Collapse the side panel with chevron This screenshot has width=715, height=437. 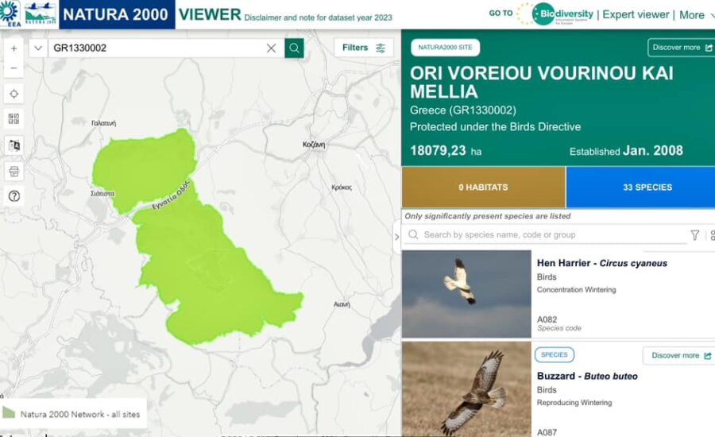(396, 237)
